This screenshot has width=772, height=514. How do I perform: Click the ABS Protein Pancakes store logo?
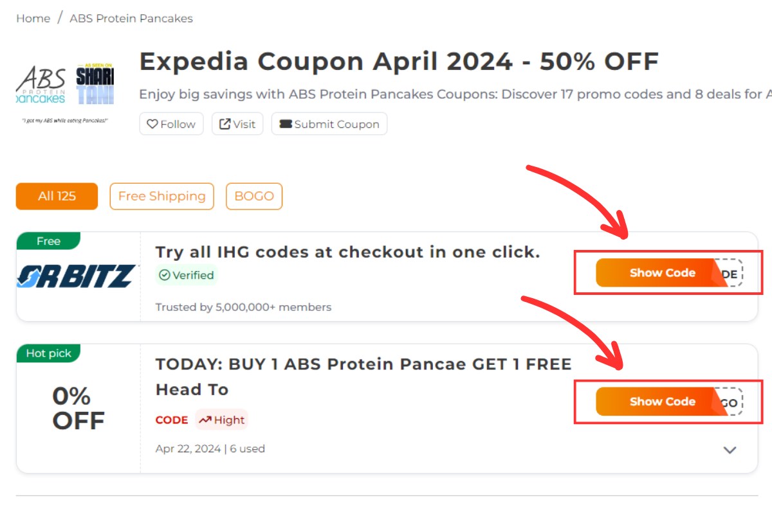[x=40, y=84]
